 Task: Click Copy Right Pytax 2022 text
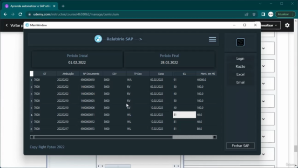click(x=47, y=147)
